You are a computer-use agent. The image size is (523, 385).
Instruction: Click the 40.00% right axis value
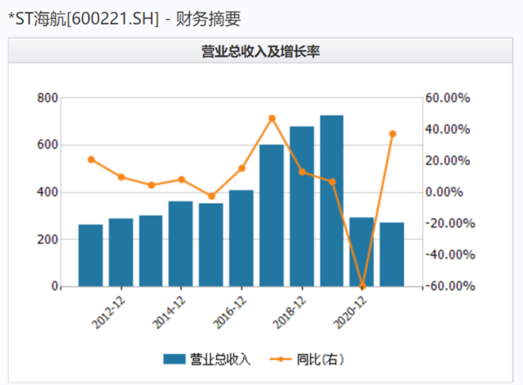(448, 130)
